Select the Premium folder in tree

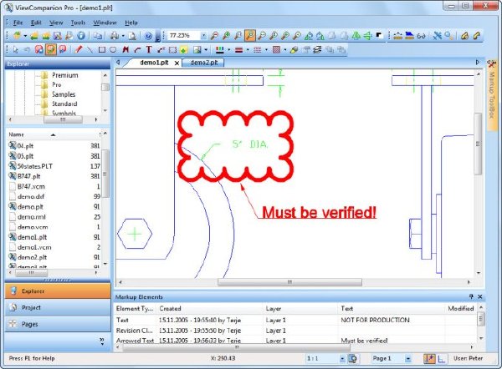point(65,75)
